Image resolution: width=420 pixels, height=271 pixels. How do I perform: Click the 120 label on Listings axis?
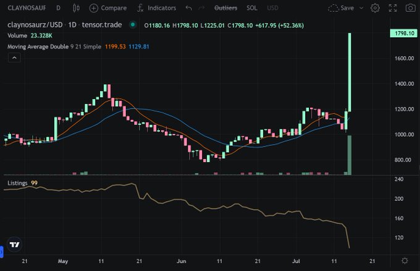[399, 238]
